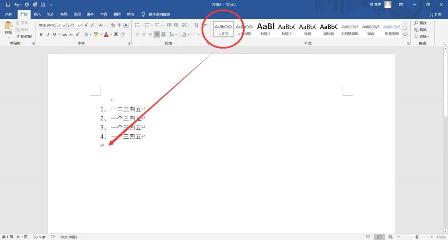Toggle underline formatting

(x=54, y=34)
